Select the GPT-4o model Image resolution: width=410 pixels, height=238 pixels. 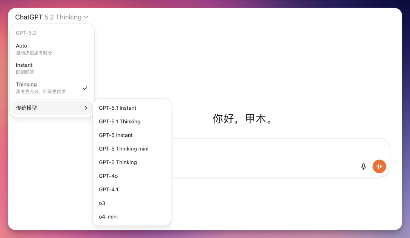pos(109,176)
